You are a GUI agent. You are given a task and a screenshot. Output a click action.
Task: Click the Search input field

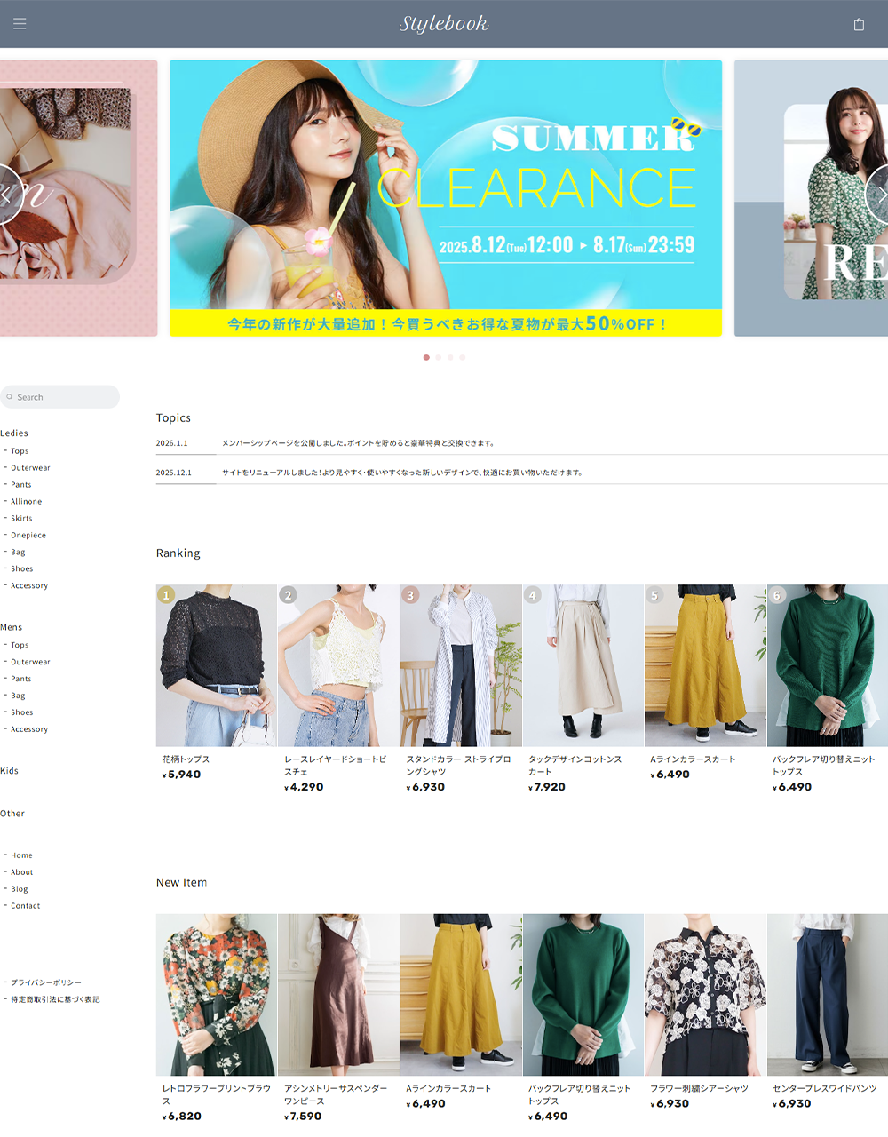click(62, 397)
